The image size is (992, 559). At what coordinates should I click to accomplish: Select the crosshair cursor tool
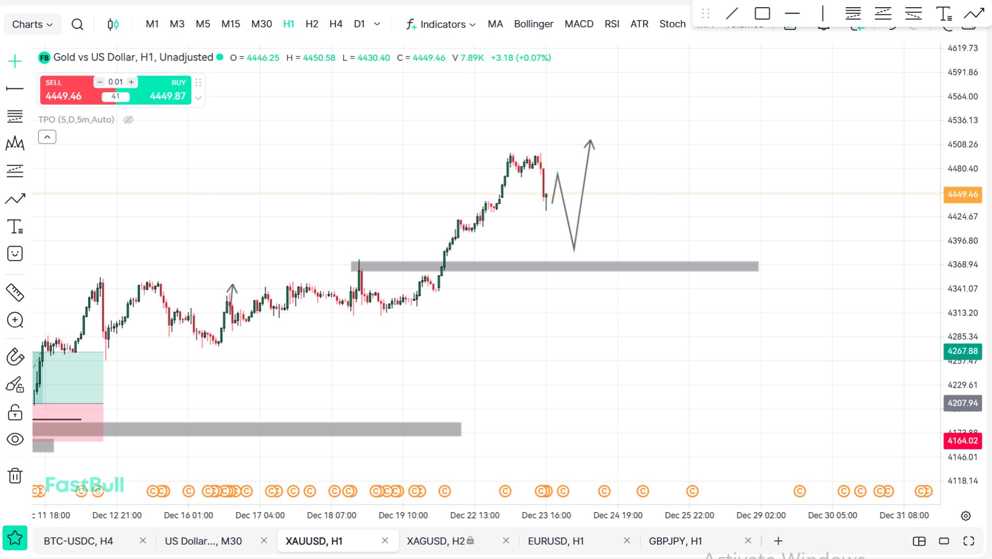pos(15,61)
